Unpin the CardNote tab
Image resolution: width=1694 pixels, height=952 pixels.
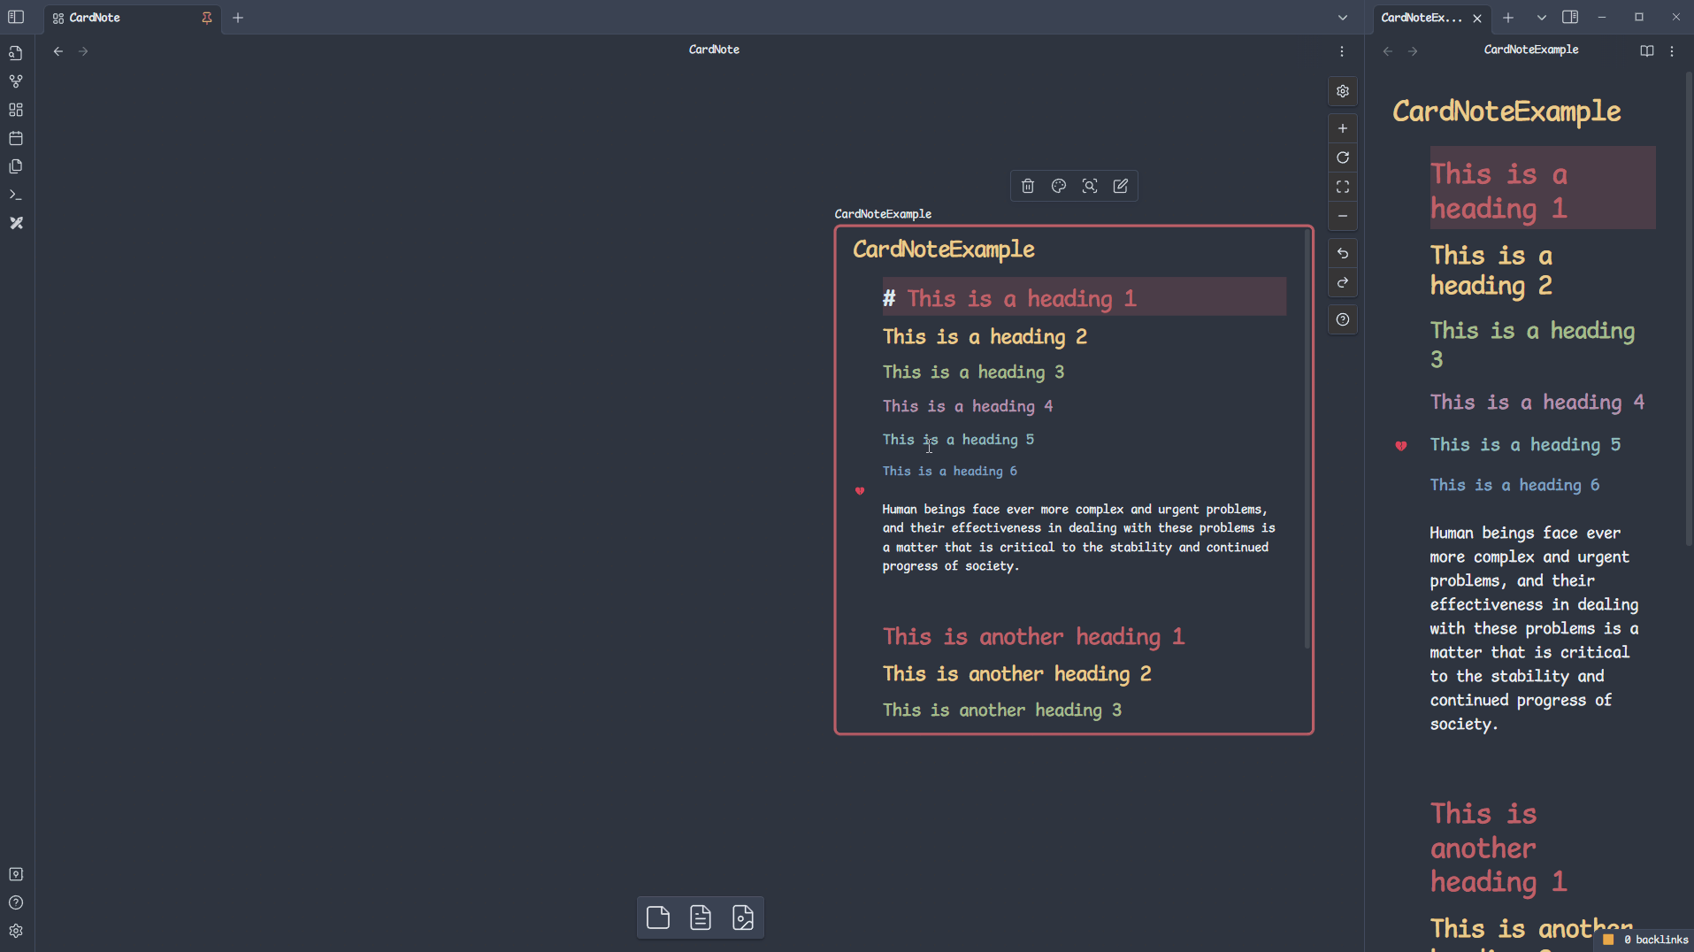206,18
